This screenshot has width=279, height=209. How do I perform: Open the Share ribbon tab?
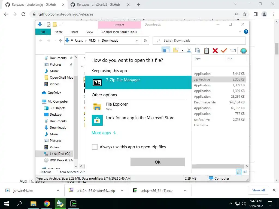pyautogui.click(x=74, y=32)
